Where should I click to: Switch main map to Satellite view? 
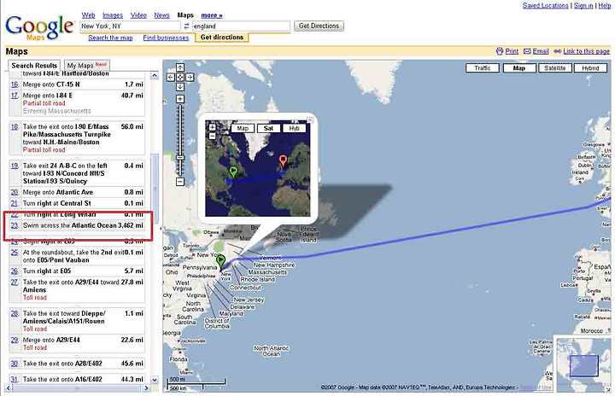click(554, 67)
